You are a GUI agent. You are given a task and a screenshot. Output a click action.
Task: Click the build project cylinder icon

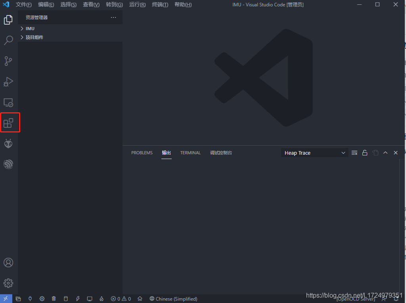tap(66, 299)
